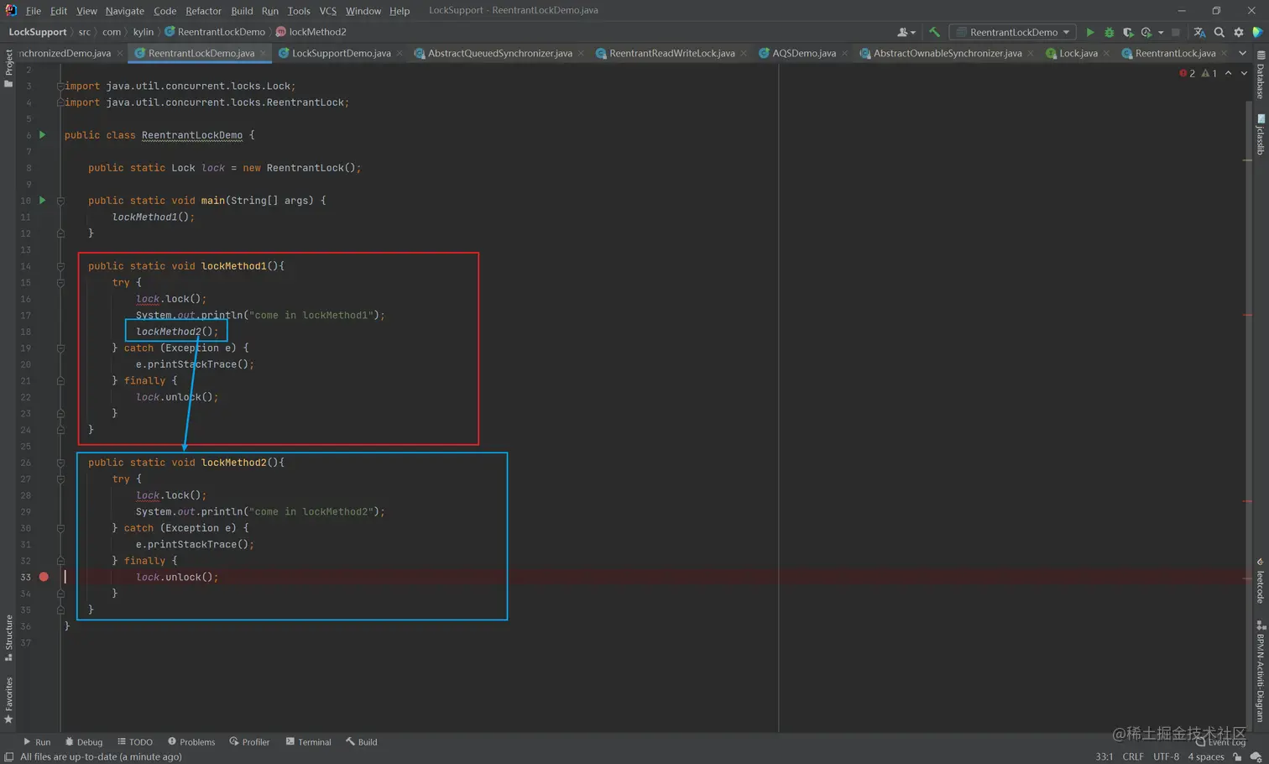This screenshot has width=1269, height=764.
Task: Open Search Everywhere magnifier icon
Action: click(x=1219, y=32)
